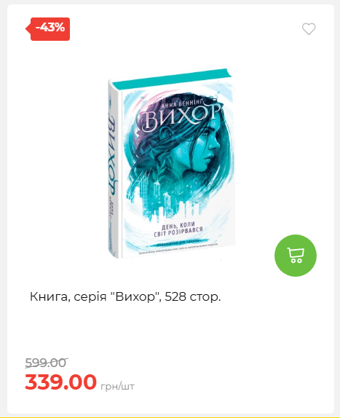Click the ВИХОР title on the cover
The image size is (340, 418).
pyautogui.click(x=181, y=117)
